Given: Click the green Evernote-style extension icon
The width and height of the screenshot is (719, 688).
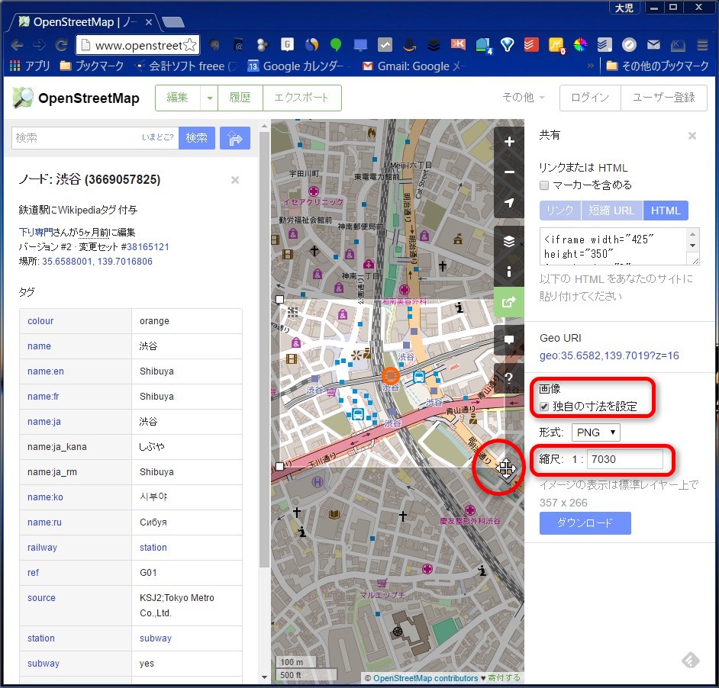Looking at the screenshot, I should click(336, 44).
